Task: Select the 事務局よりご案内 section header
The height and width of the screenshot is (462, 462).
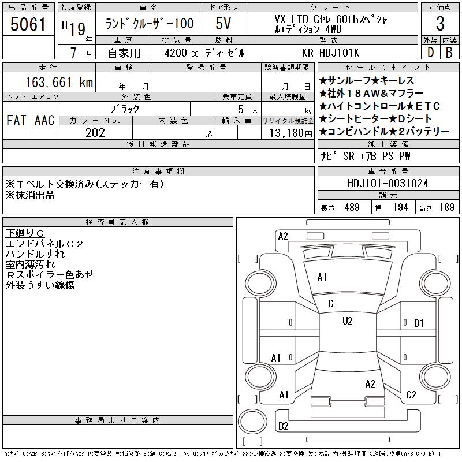Action: (x=118, y=420)
